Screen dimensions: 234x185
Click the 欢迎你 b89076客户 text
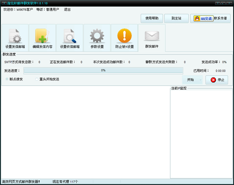pyautogui.click(x=18, y=10)
